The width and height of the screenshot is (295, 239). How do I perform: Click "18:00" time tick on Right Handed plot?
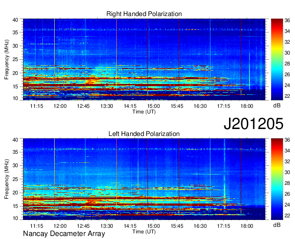point(247,106)
